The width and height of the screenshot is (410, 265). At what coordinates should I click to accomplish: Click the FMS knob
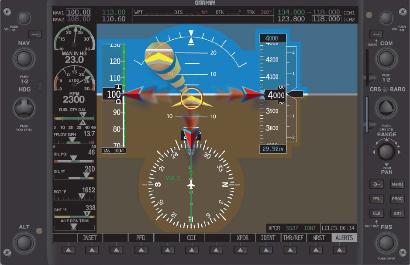point(386,243)
